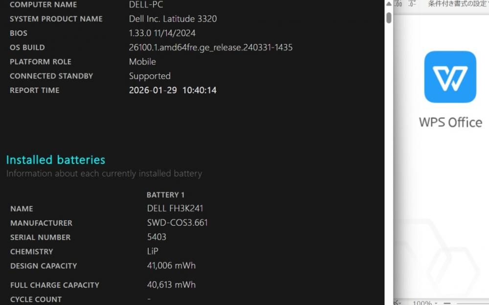Click the Supported connected standby value

[150, 76]
